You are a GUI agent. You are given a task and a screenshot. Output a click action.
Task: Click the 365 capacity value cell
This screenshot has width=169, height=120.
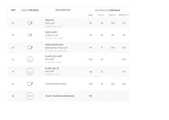pyautogui.click(x=113, y=84)
